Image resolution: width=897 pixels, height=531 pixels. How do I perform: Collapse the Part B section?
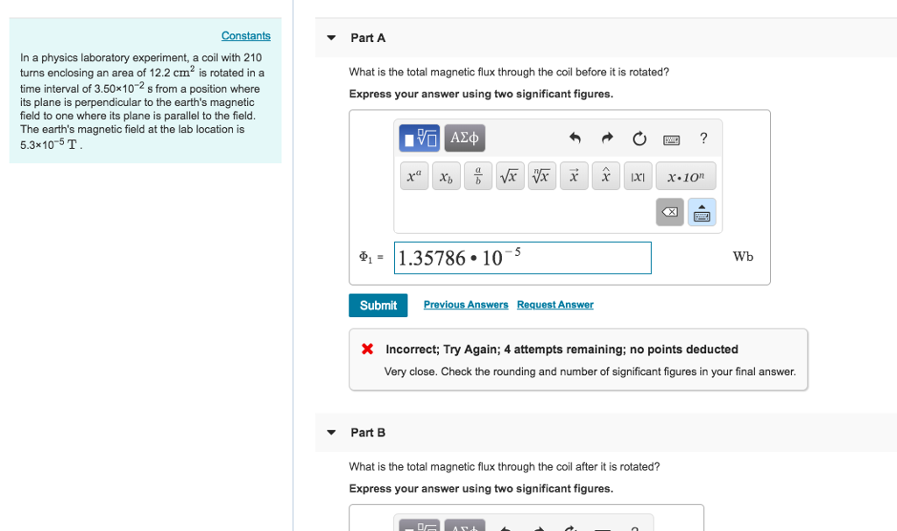pos(330,432)
